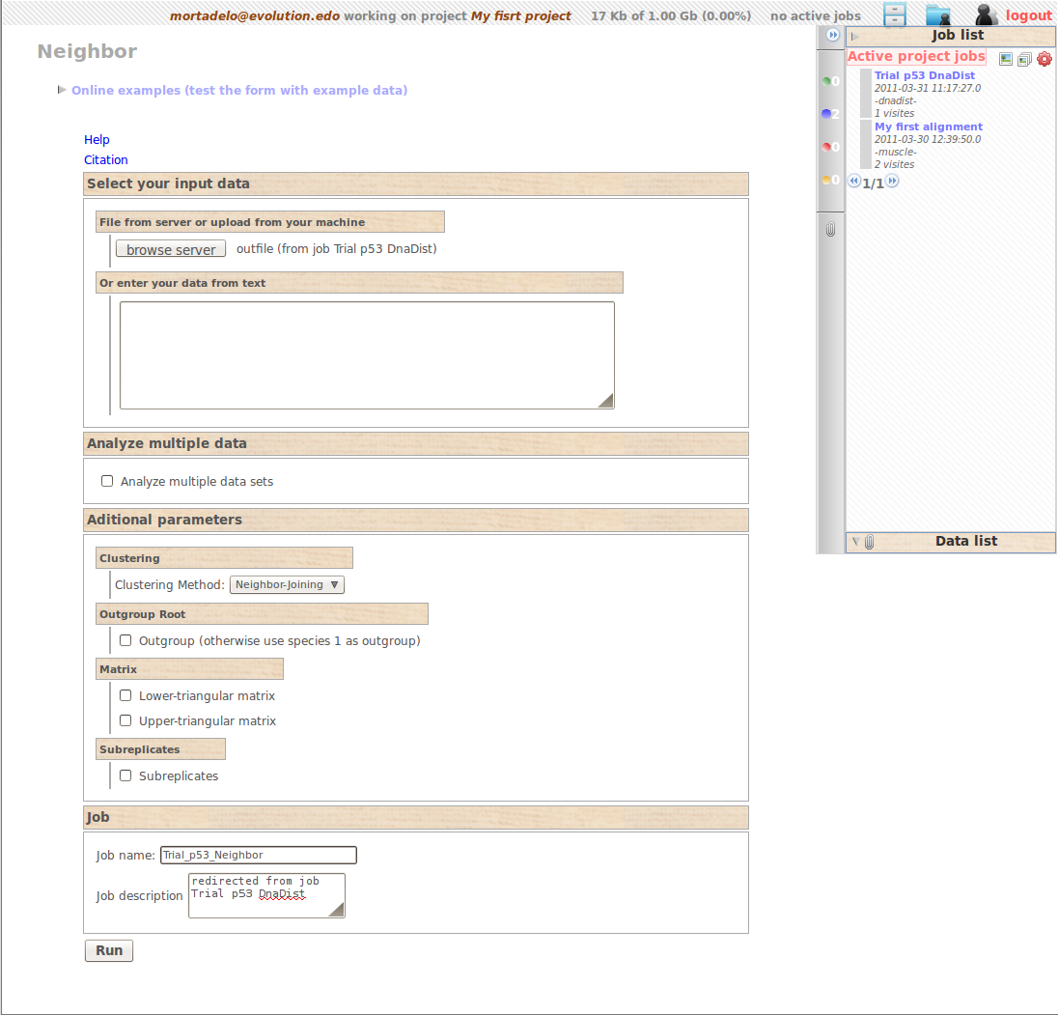Click the users silhouette icon beside logout

click(986, 14)
